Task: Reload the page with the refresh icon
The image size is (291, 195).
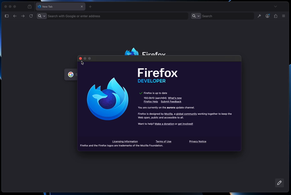Action: 31,16
